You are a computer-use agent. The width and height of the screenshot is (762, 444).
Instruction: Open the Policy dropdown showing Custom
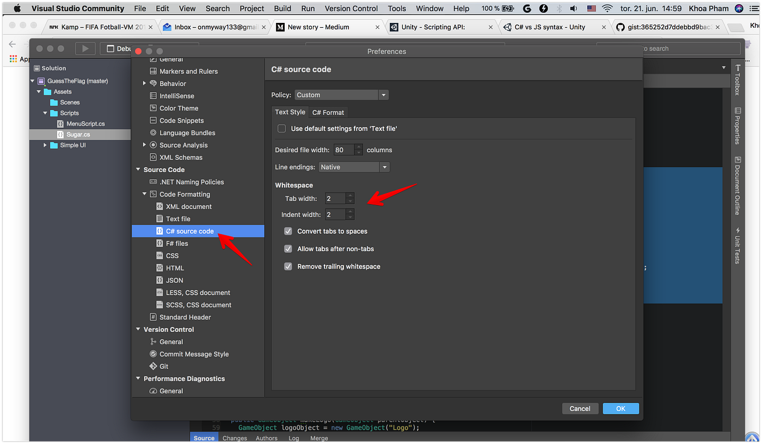pos(384,94)
